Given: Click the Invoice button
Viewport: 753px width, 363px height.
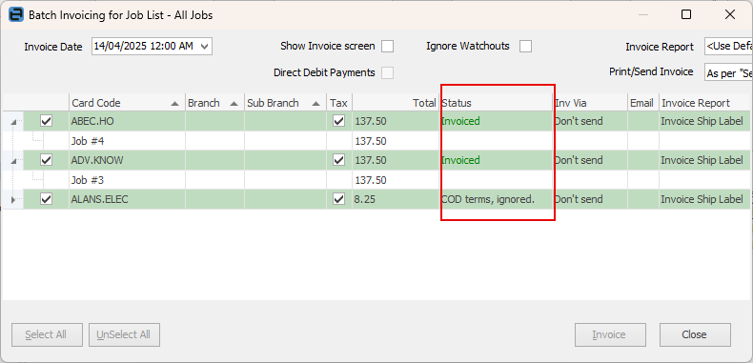Looking at the screenshot, I should coord(610,334).
